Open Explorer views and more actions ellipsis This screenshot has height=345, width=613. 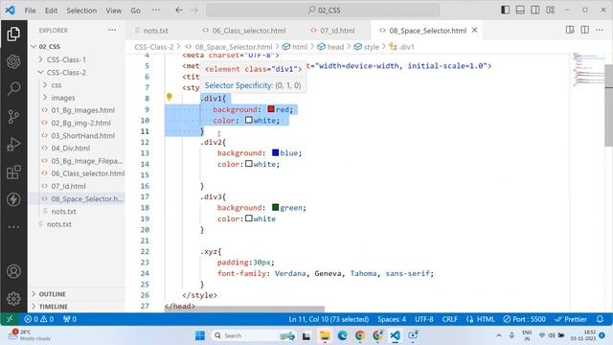pos(112,30)
